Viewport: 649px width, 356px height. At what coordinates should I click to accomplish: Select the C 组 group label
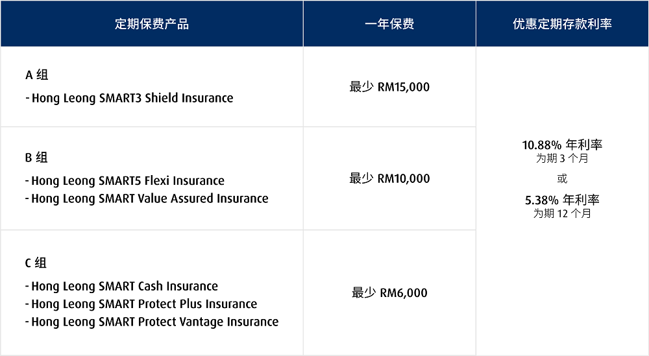36,263
